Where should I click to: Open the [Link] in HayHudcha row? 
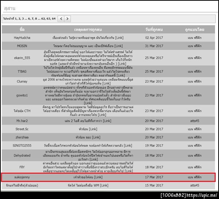click(119, 38)
